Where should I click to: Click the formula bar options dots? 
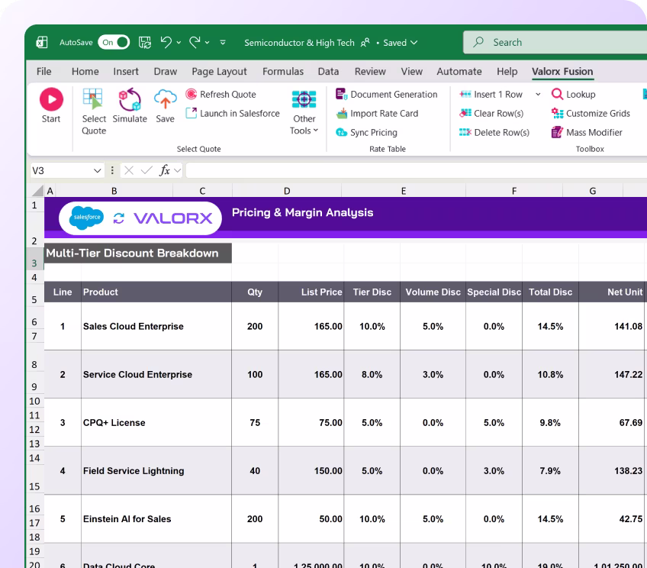coord(112,170)
